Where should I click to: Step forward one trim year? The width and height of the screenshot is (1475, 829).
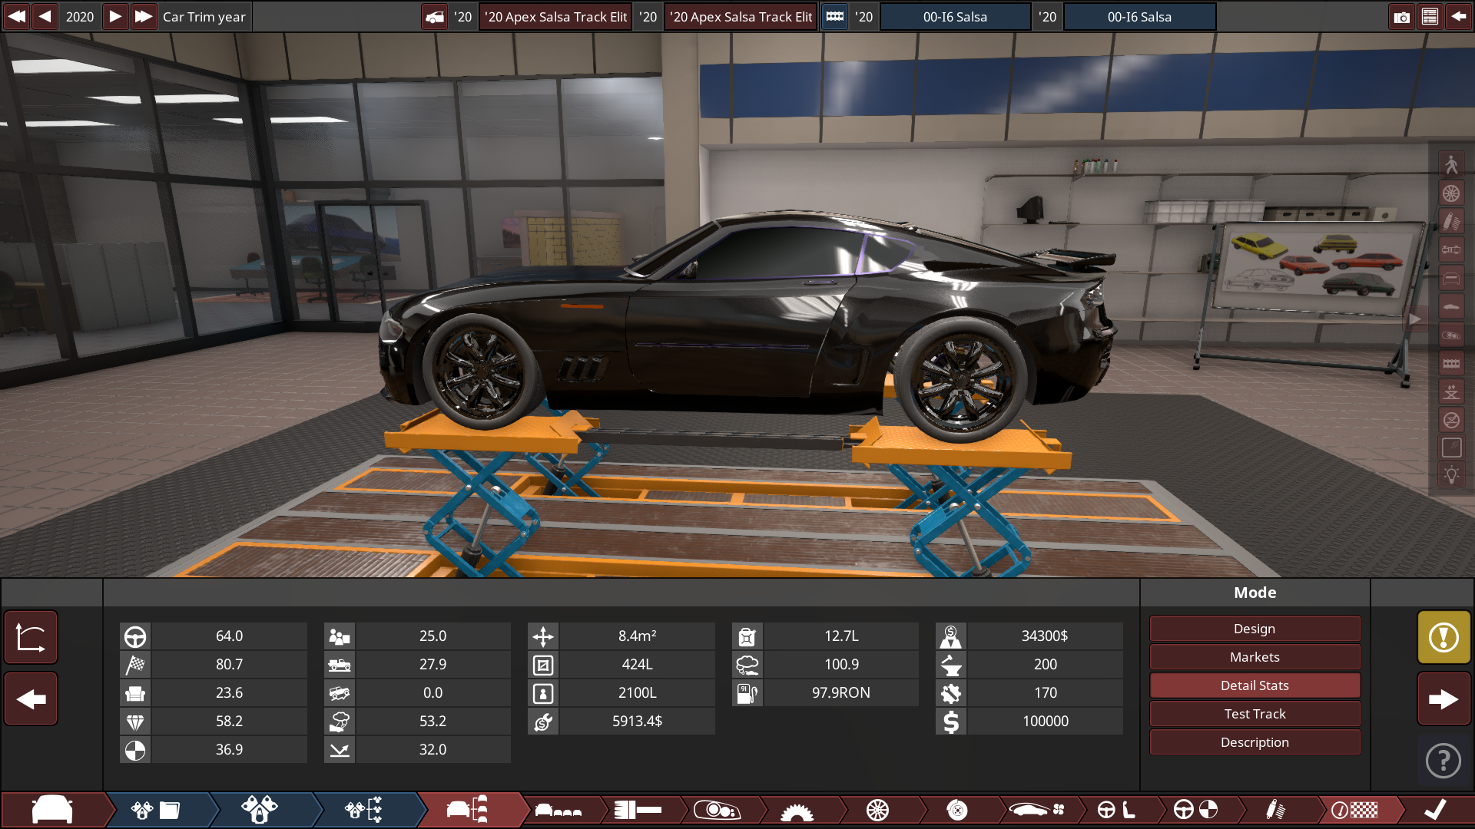click(115, 16)
